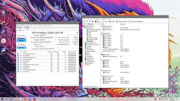
Task: Select Тесты in the AIDA64 tree
Action: tap(87, 65)
